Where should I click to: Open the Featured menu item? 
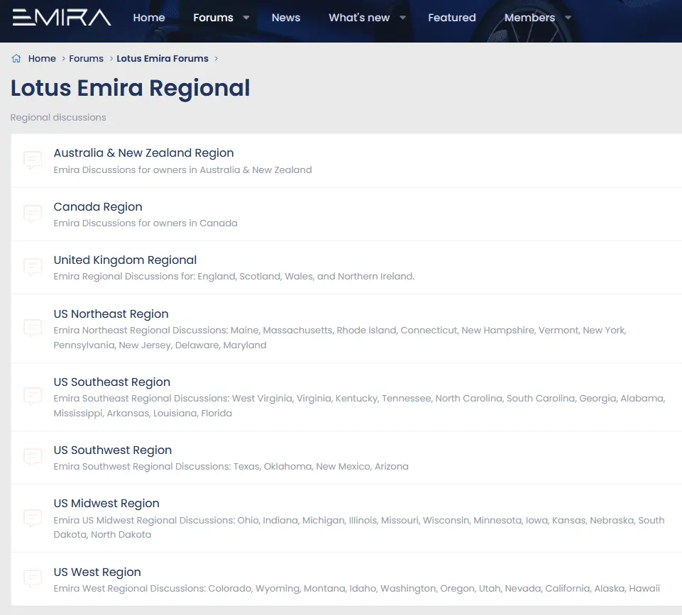pos(452,18)
